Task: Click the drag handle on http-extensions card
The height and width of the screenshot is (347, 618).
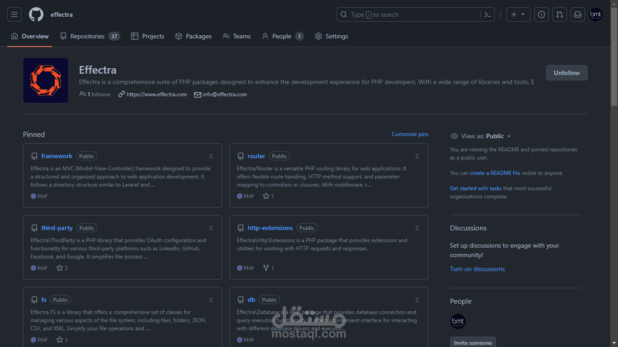Action: pyautogui.click(x=417, y=228)
